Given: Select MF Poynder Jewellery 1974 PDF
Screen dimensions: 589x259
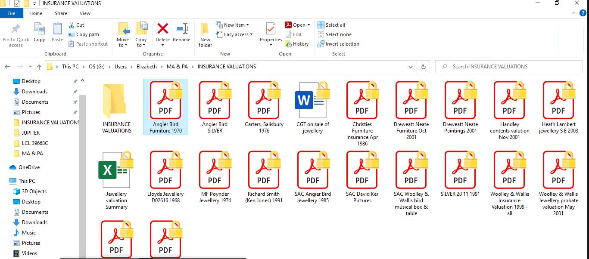Looking at the screenshot, I should pyautogui.click(x=215, y=177).
